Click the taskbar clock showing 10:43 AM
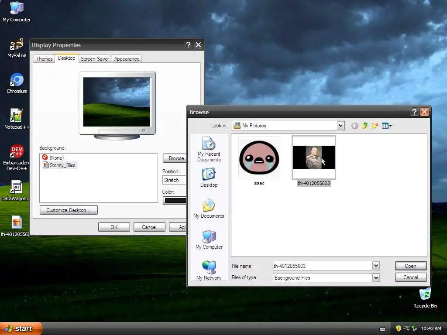The width and height of the screenshot is (447, 335). tap(431, 328)
